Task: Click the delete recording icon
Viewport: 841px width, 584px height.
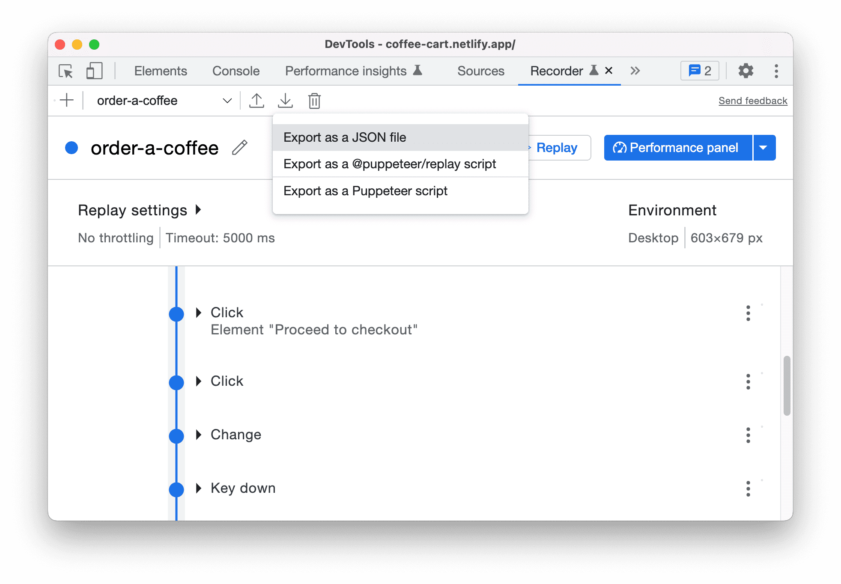Action: [314, 101]
